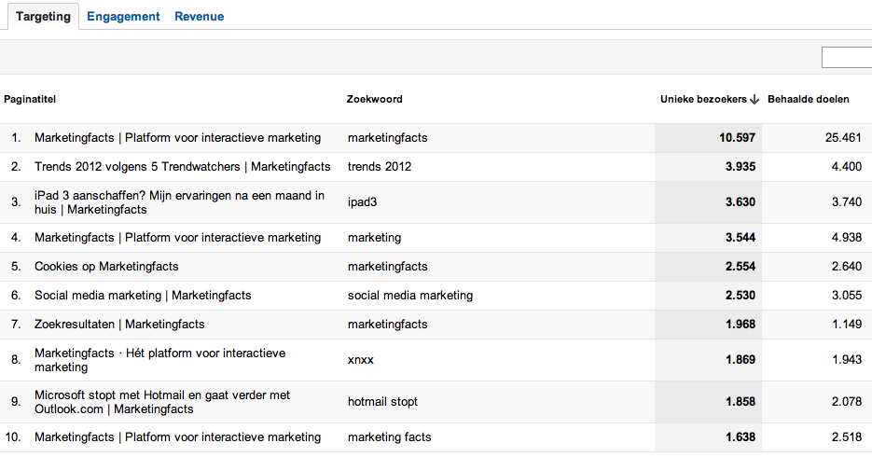
Task: Open Microsoft stopt met Hotmail page title
Action: pyautogui.click(x=162, y=402)
